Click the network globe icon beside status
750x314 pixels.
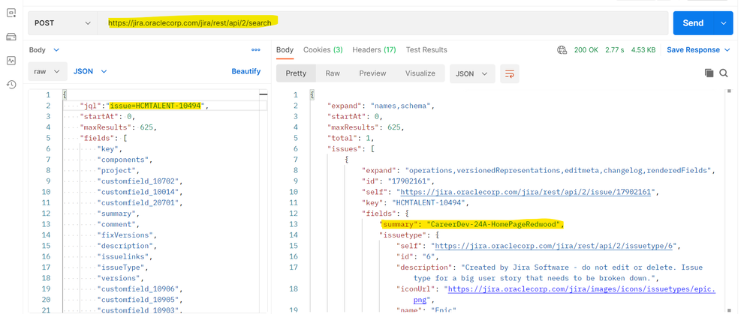(x=562, y=50)
